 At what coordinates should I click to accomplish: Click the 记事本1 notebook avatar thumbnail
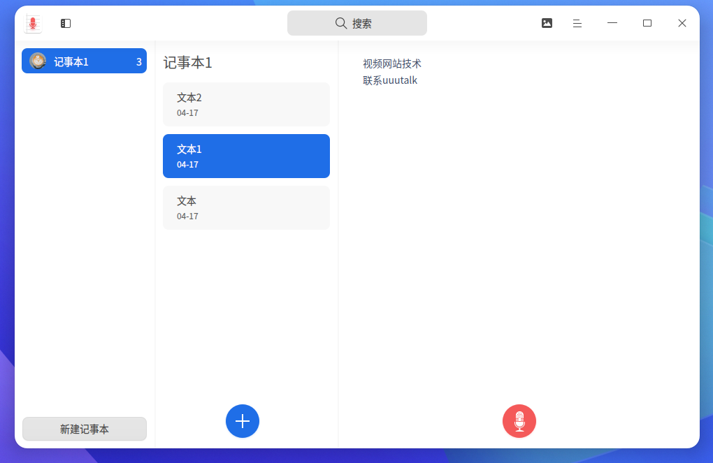pyautogui.click(x=38, y=61)
